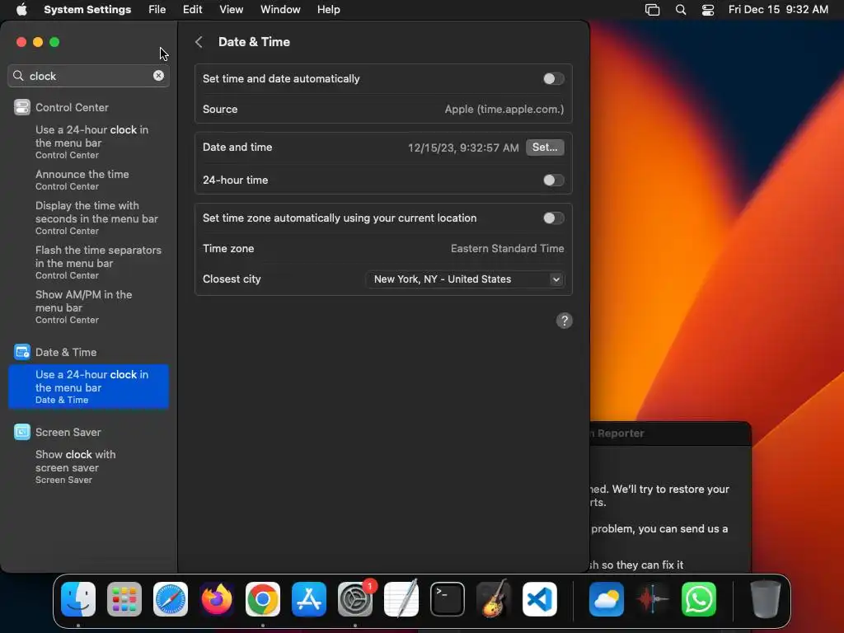Click the 12/15/23 date time value
Viewport: 844px width, 633px height.
pos(463,148)
